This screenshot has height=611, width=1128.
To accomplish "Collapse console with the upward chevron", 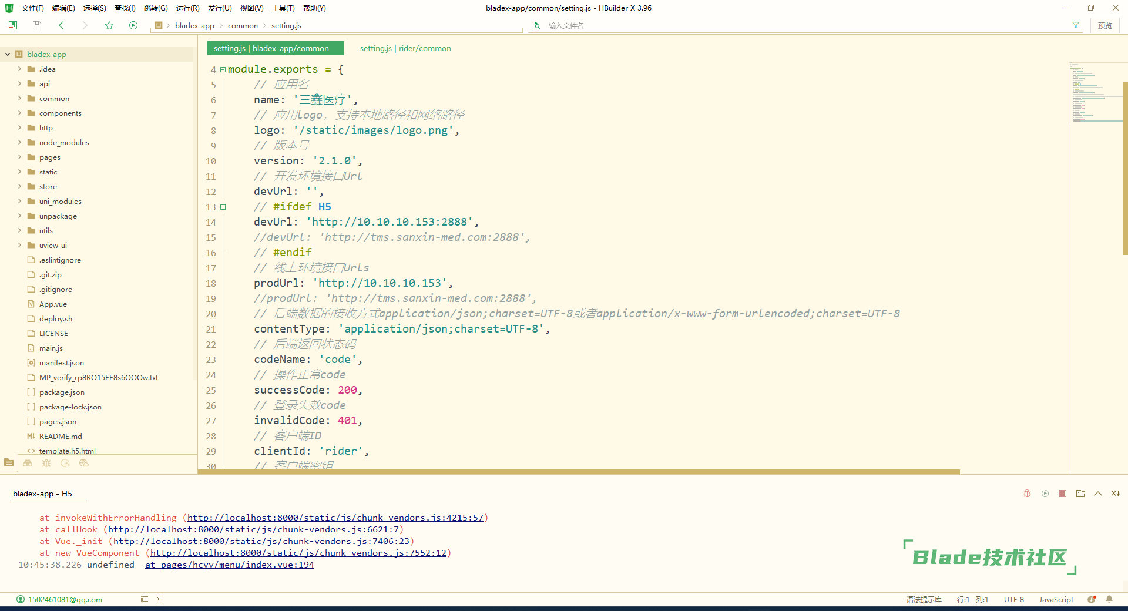I will 1098,493.
